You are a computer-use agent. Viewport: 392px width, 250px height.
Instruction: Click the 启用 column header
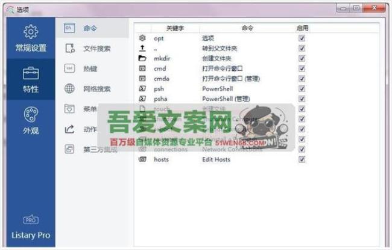coord(302,28)
